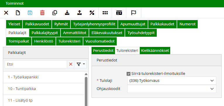Open the percent sign tool

click(x=92, y=13)
